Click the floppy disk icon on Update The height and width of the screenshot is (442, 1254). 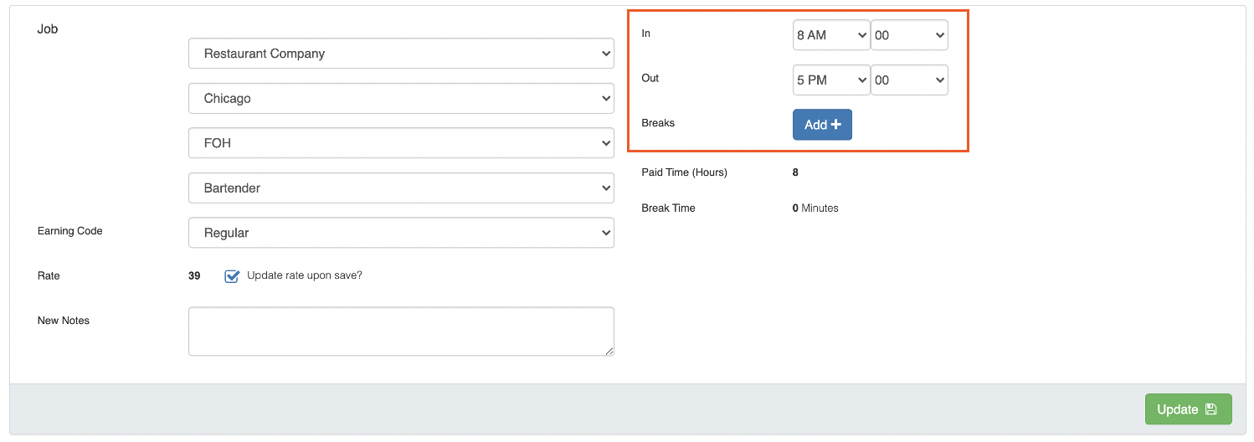pos(1210,409)
